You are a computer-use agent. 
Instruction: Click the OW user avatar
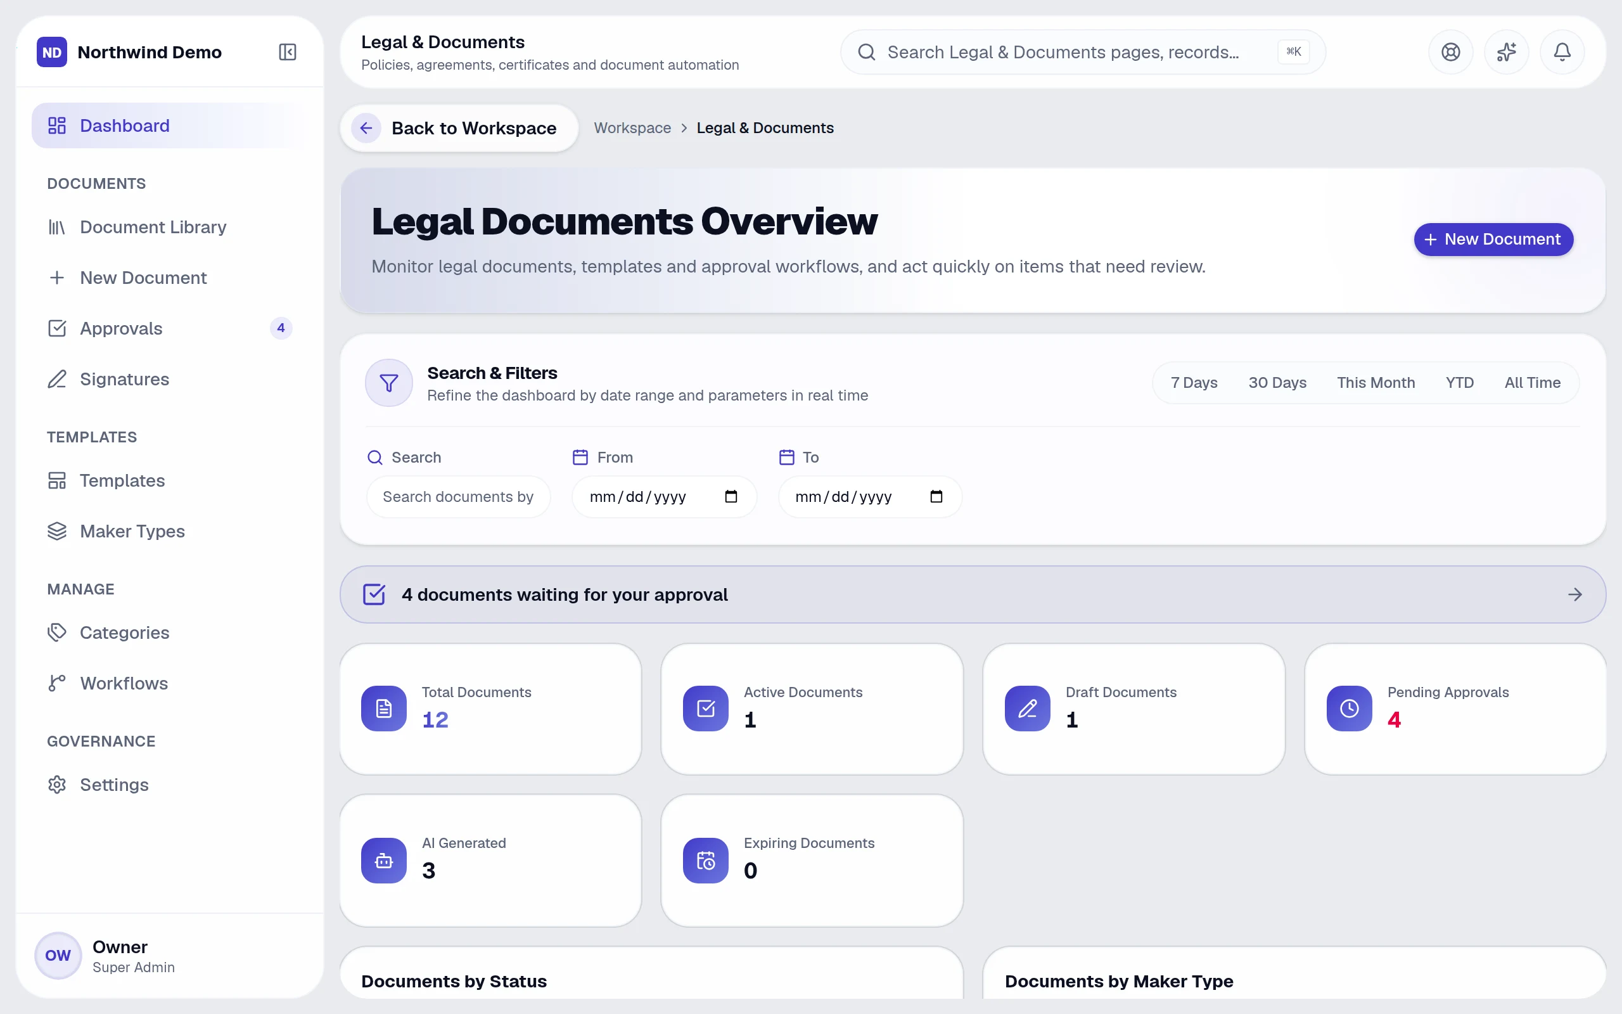58,955
